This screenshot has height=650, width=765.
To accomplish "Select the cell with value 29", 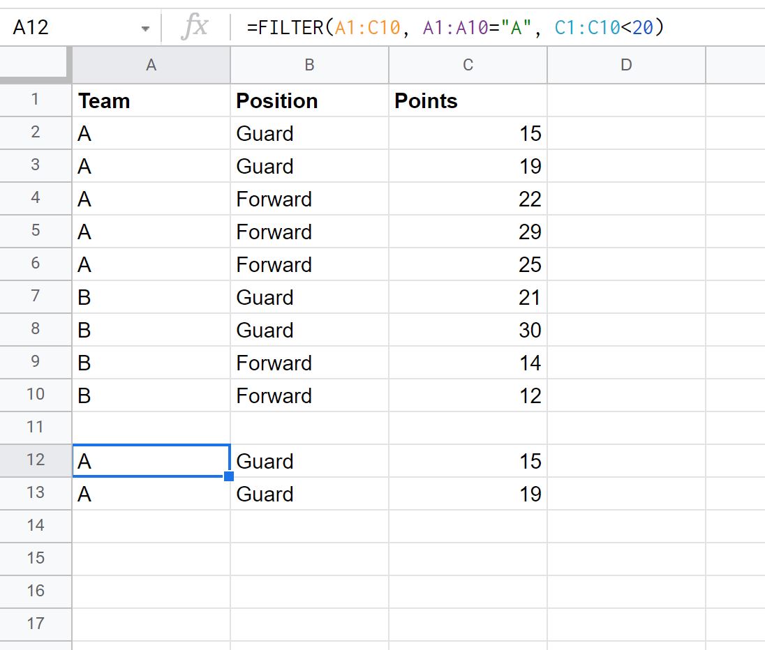I will 468,232.
